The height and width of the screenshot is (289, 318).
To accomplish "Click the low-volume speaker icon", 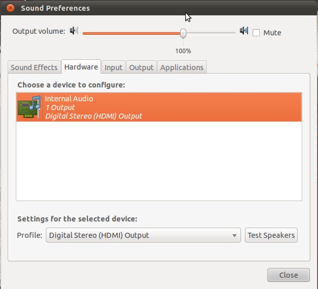I will 74,31.
